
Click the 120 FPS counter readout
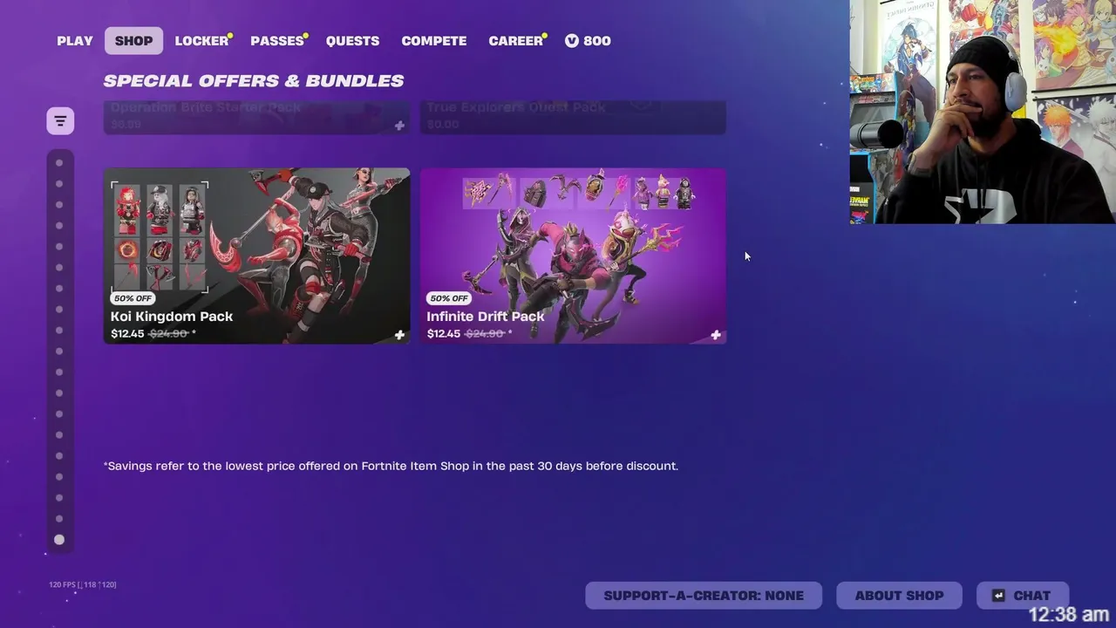tap(82, 584)
